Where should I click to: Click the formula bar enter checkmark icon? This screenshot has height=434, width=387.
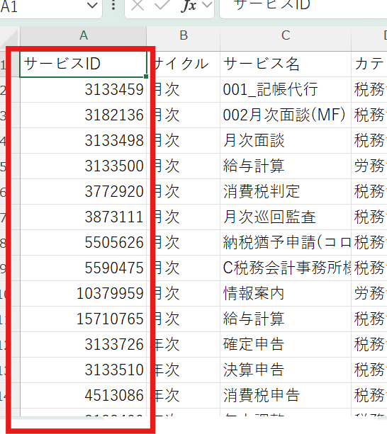(x=162, y=4)
